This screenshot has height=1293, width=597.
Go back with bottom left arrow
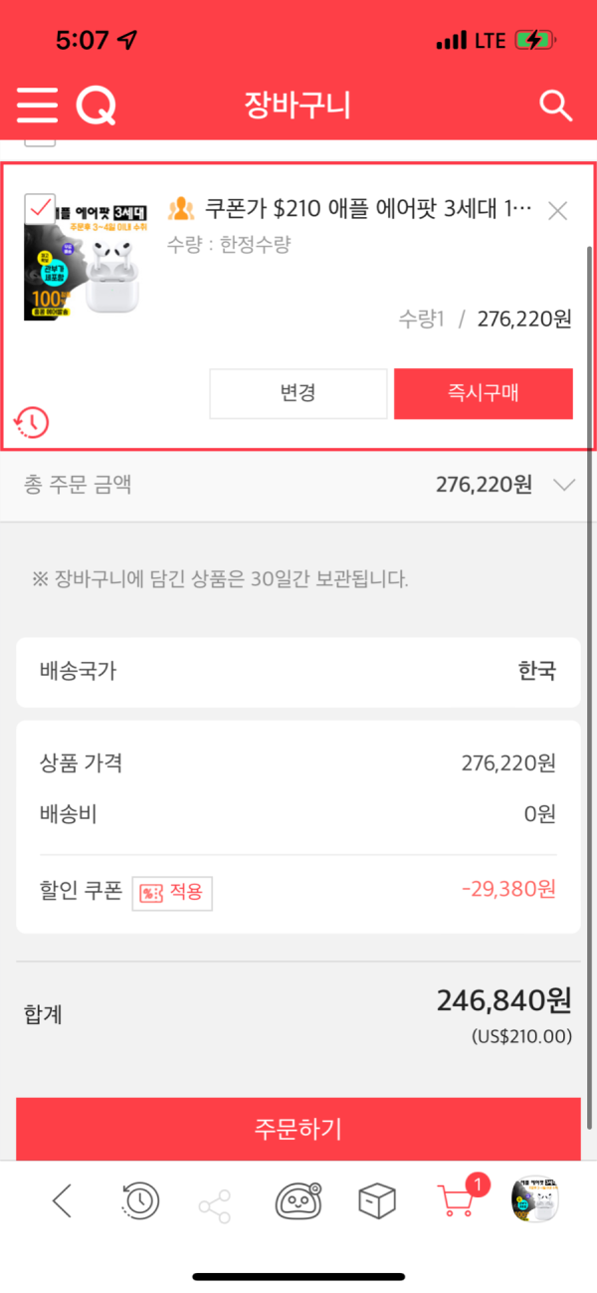62,1201
